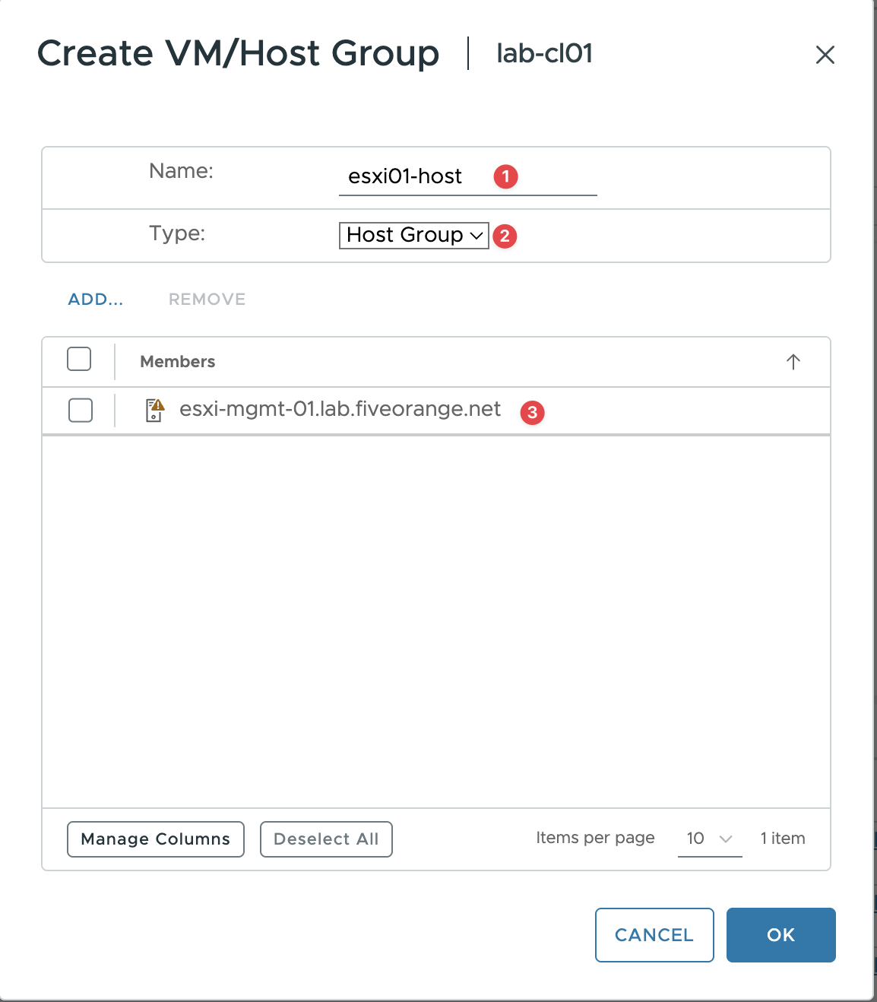
Task: Click red step badge number 1
Action: click(x=505, y=176)
